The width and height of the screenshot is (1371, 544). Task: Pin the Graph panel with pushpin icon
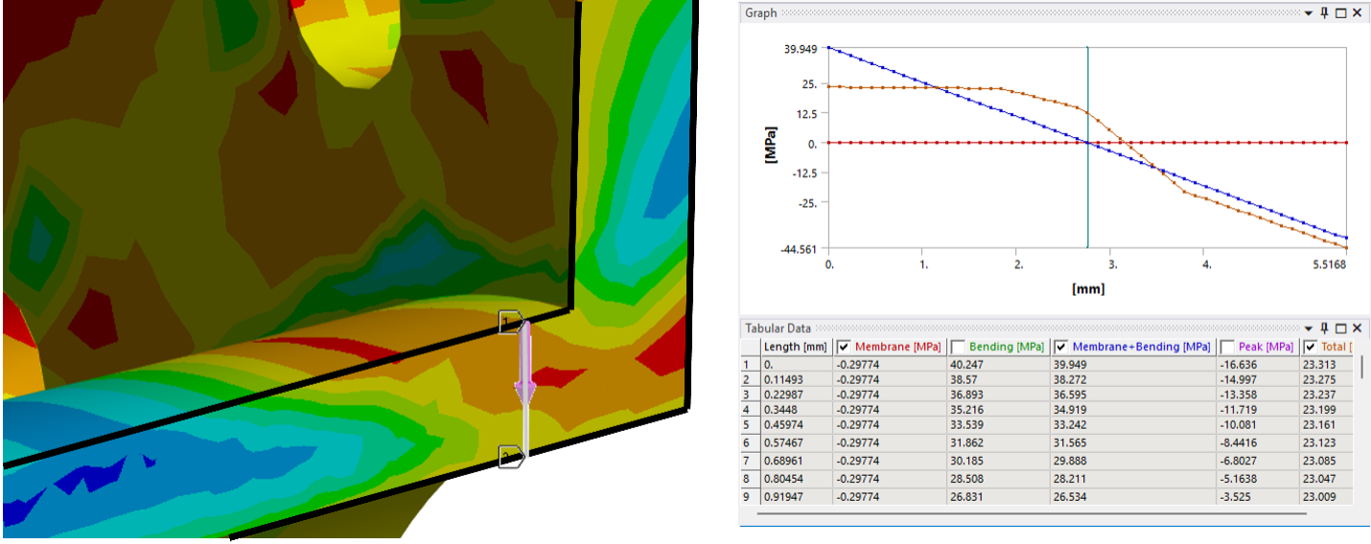coord(1325,13)
